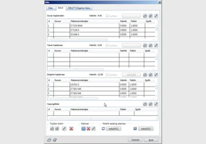Click stacked catalog icon beside second oska2012

[135, 129]
